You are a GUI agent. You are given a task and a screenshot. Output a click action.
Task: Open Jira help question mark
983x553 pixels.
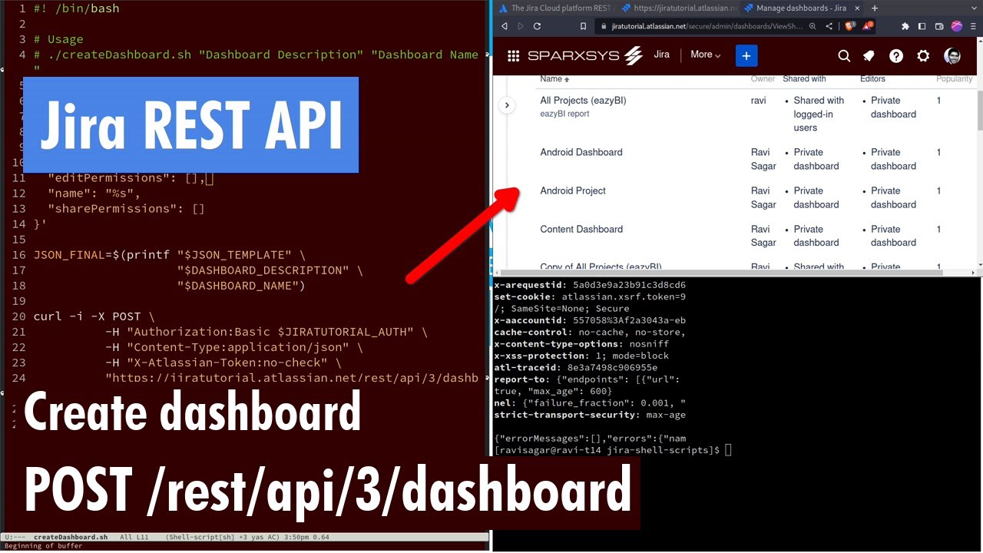click(896, 55)
